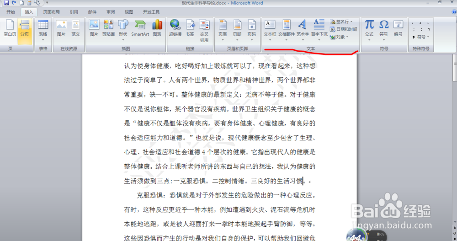Insert a SmartArt graphic

pos(140,28)
